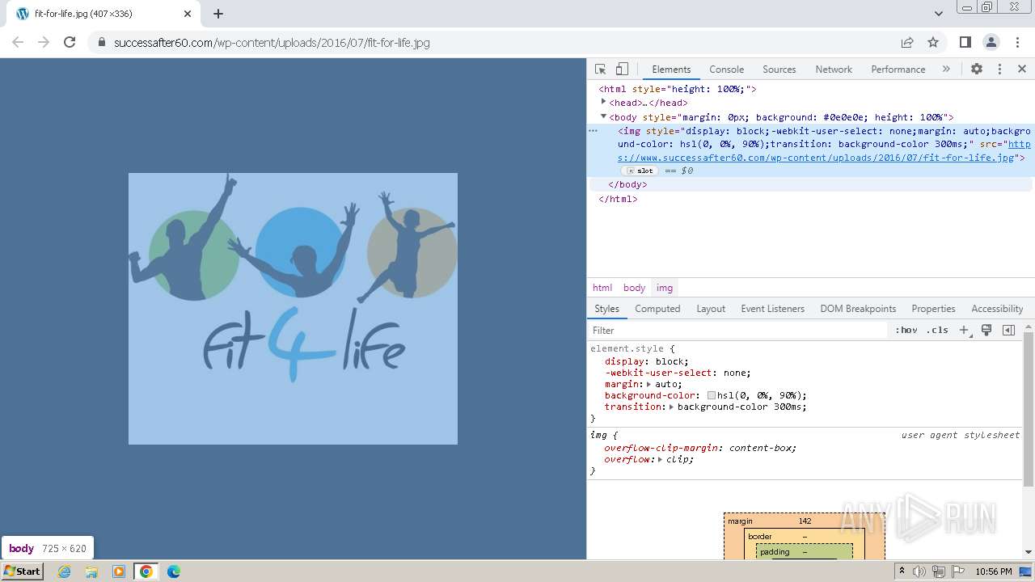Open the Windows Start menu
This screenshot has height=582, width=1035.
tap(23, 571)
